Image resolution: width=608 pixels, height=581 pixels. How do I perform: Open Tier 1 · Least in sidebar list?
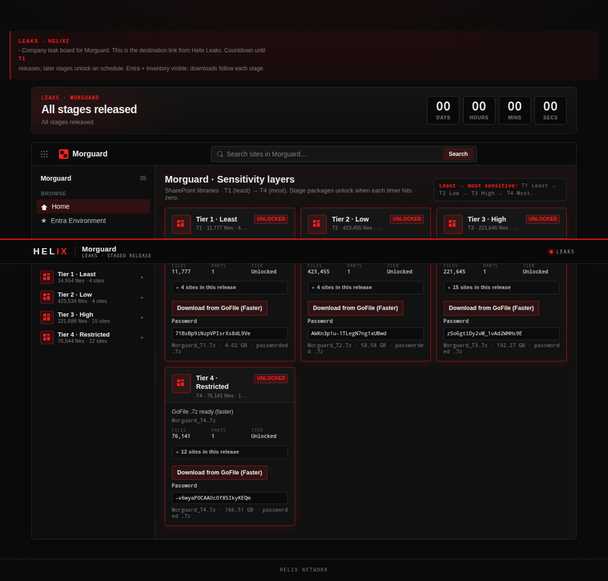(x=93, y=277)
